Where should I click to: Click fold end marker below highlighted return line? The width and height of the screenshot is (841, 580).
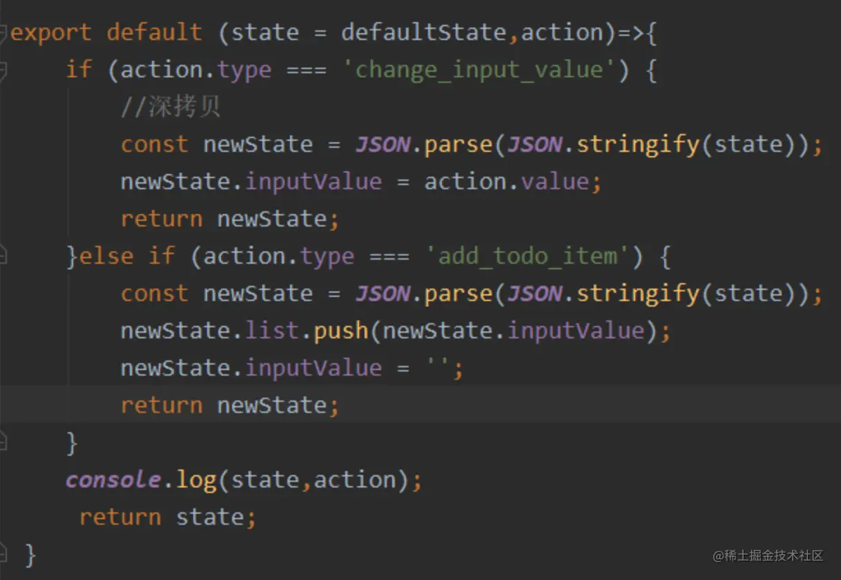(x=3, y=442)
